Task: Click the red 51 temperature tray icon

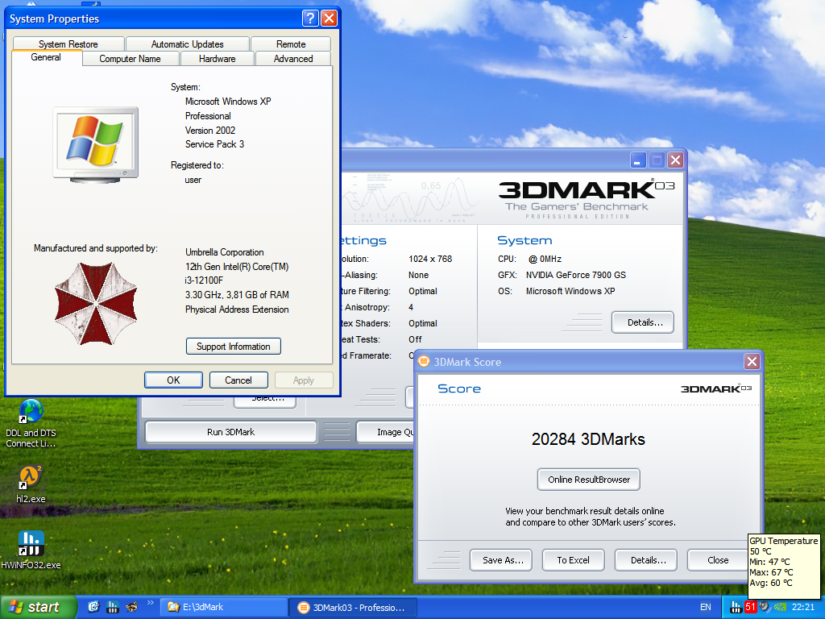Action: coord(750,607)
